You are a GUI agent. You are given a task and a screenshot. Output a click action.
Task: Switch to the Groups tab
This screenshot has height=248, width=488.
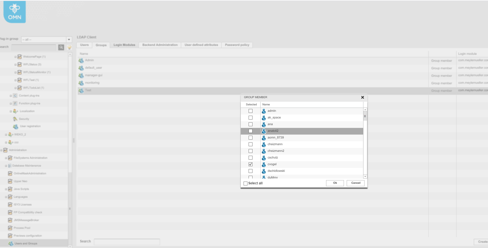click(x=101, y=45)
